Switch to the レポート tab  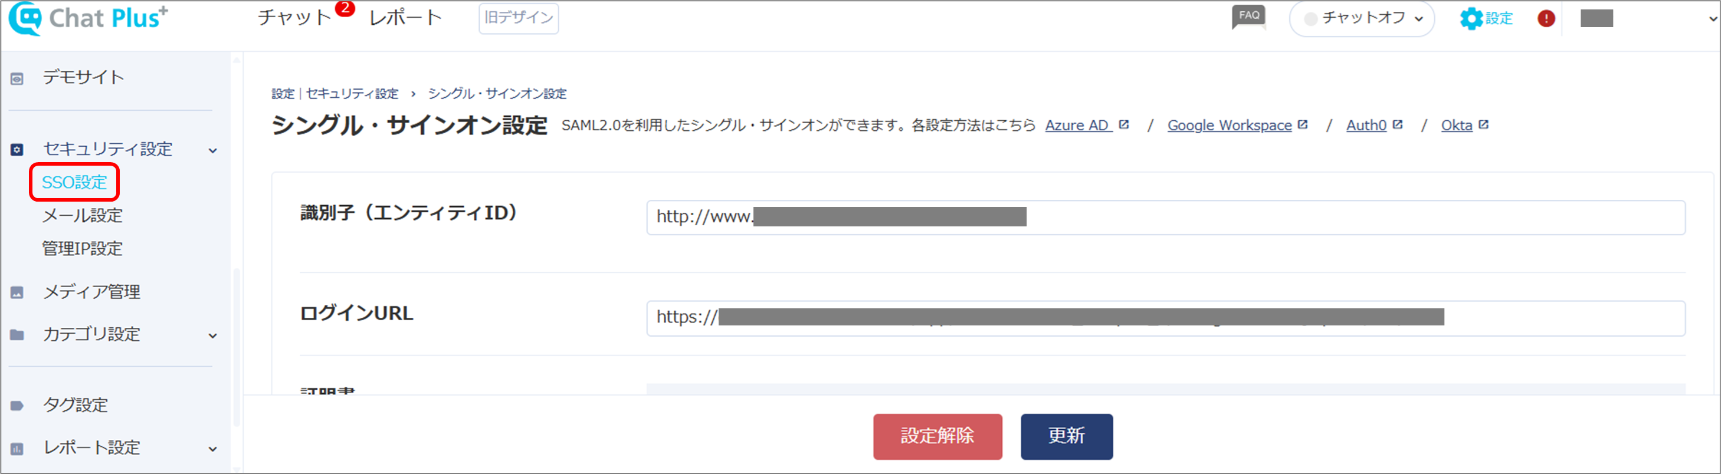[405, 18]
